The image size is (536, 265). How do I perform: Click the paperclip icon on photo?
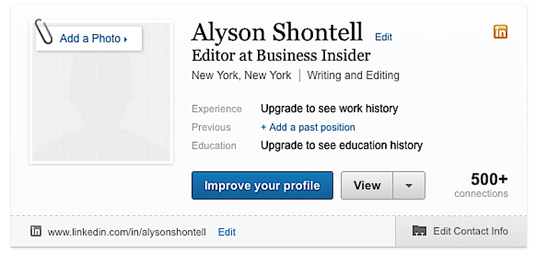coord(44,31)
